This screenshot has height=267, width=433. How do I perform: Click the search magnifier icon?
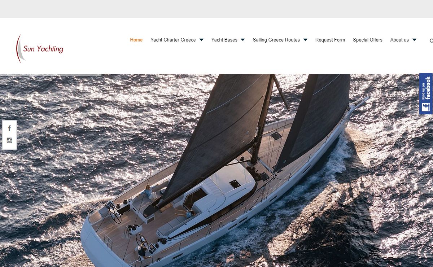click(431, 40)
